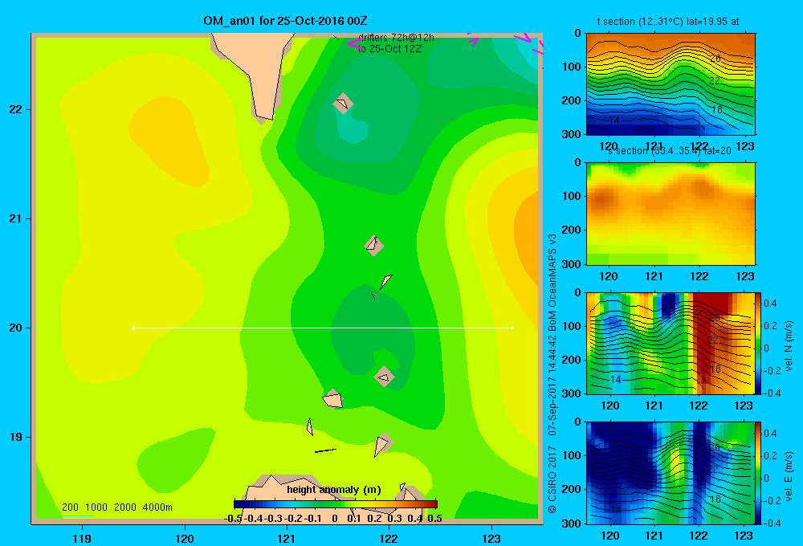Click the height anomaly colorbar
The image size is (803, 546).
336,504
